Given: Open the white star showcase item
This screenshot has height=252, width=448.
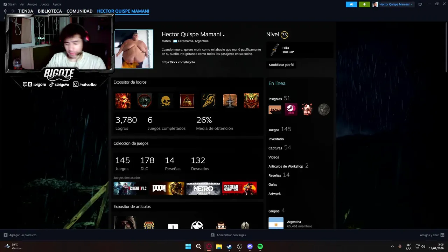Looking at the screenshot, I should pos(197,225).
